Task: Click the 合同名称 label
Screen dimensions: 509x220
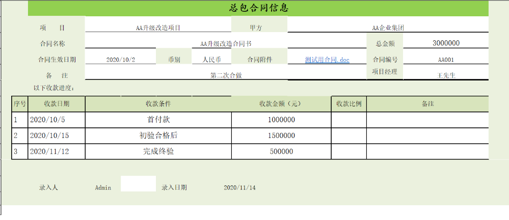Action: (52, 43)
